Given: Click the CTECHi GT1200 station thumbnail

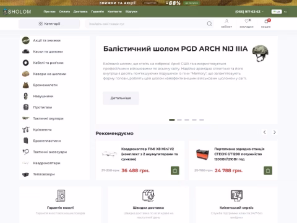Looking at the screenshot, I should point(202,154).
